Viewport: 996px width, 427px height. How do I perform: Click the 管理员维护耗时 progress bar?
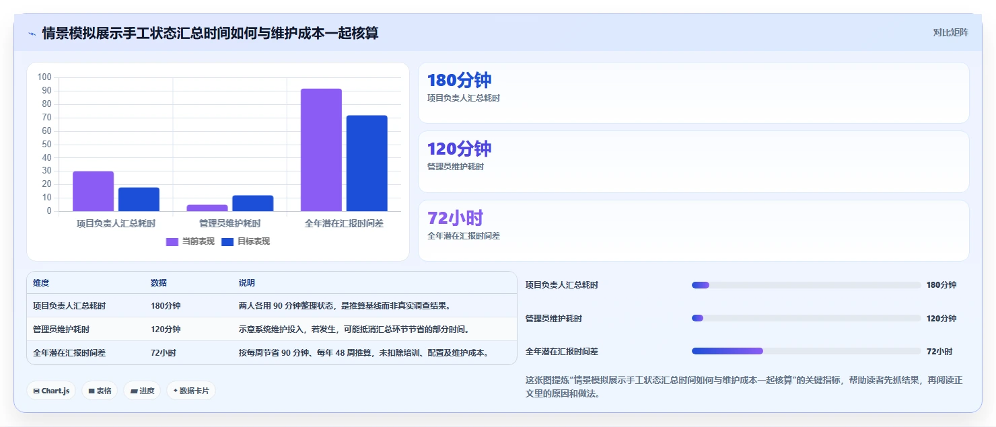coord(806,318)
